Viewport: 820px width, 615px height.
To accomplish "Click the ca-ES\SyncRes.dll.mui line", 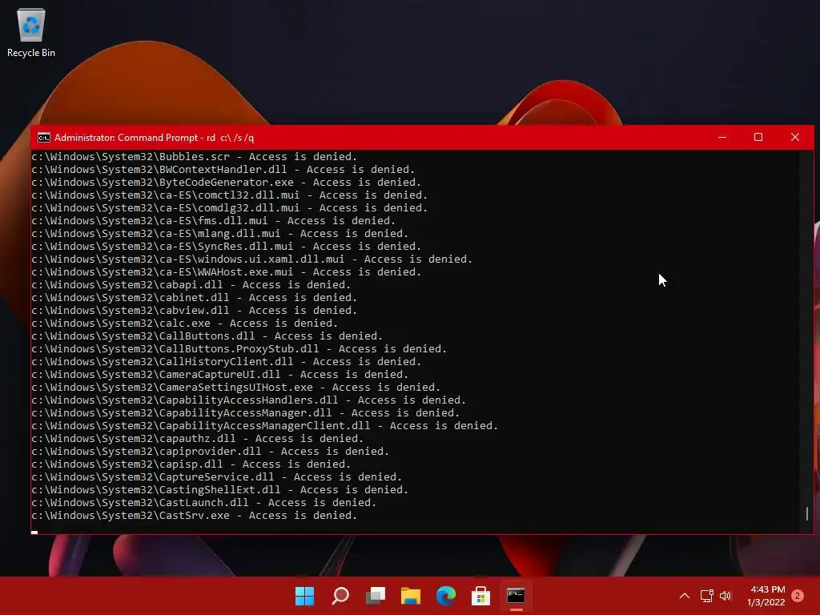I will pos(227,247).
